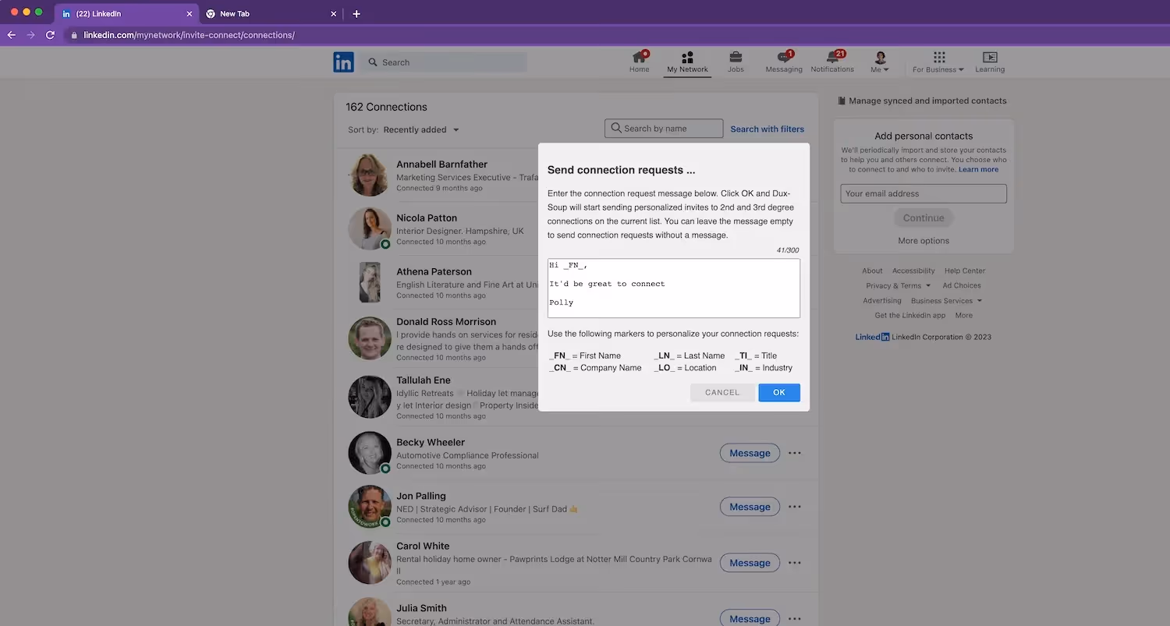Open the Ad Choices footer link
1170x626 pixels.
962,285
